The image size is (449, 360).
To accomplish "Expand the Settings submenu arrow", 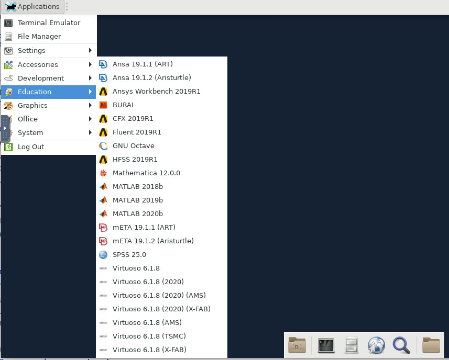I will (x=90, y=50).
